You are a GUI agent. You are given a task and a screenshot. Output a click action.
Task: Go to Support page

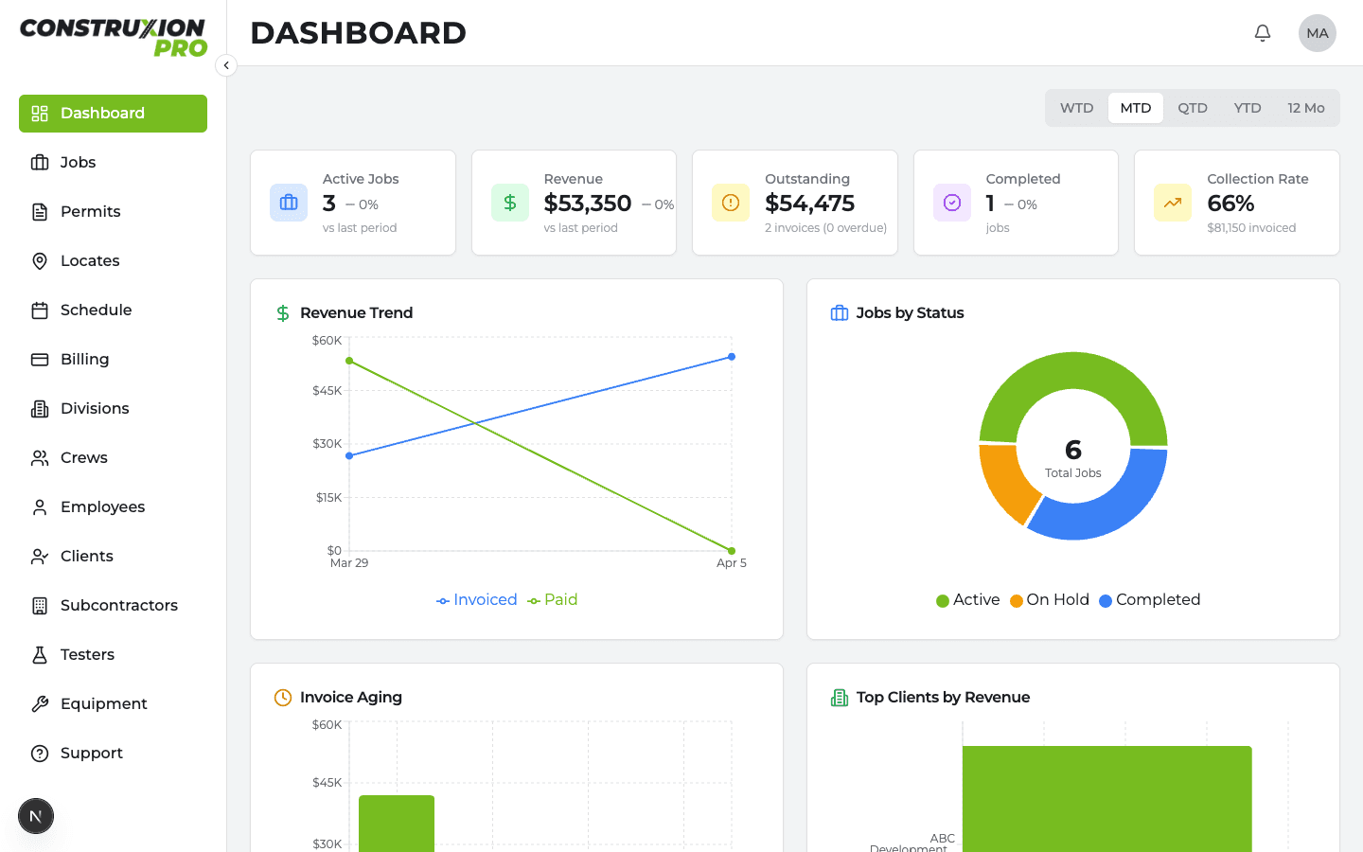[x=113, y=754]
